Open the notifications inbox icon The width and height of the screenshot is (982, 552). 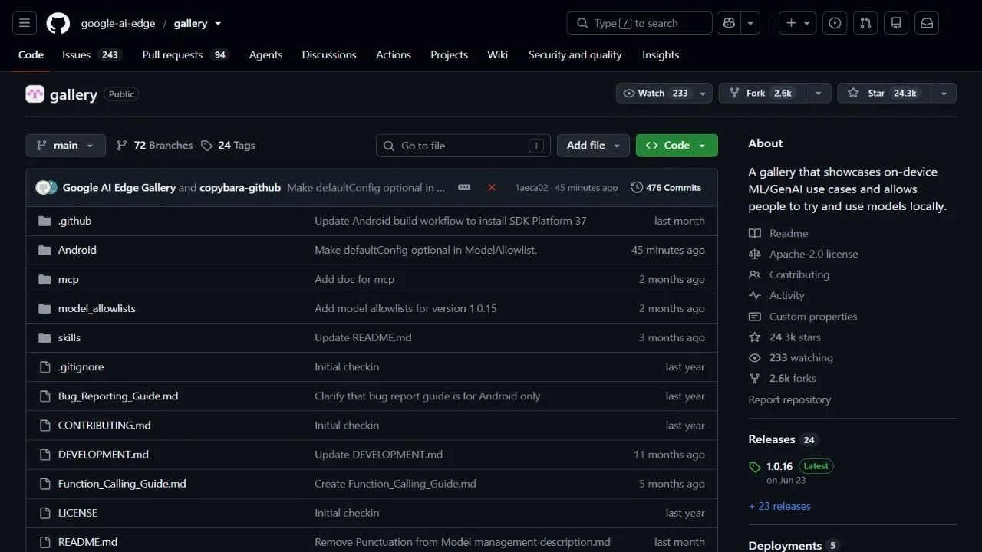click(927, 23)
